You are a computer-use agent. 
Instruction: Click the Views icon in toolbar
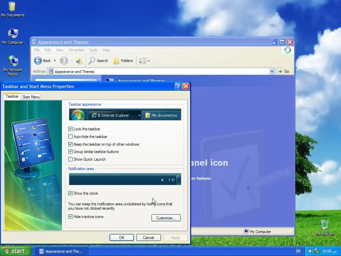click(x=143, y=61)
